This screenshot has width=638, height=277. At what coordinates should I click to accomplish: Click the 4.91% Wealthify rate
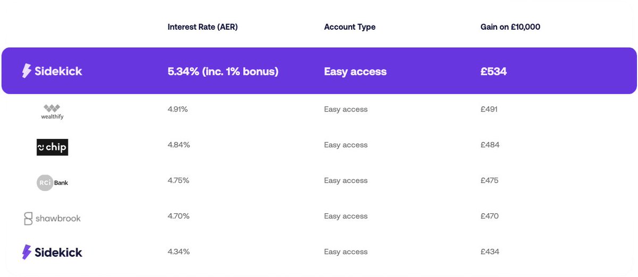point(178,109)
